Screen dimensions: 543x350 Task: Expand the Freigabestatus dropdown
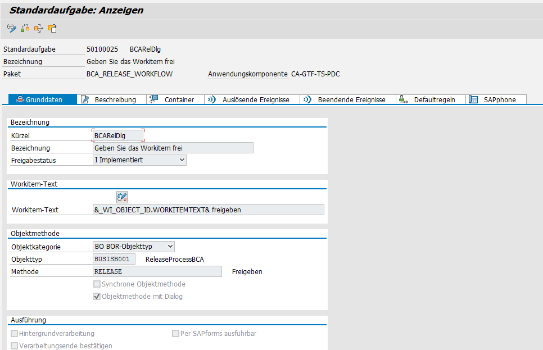(181, 160)
